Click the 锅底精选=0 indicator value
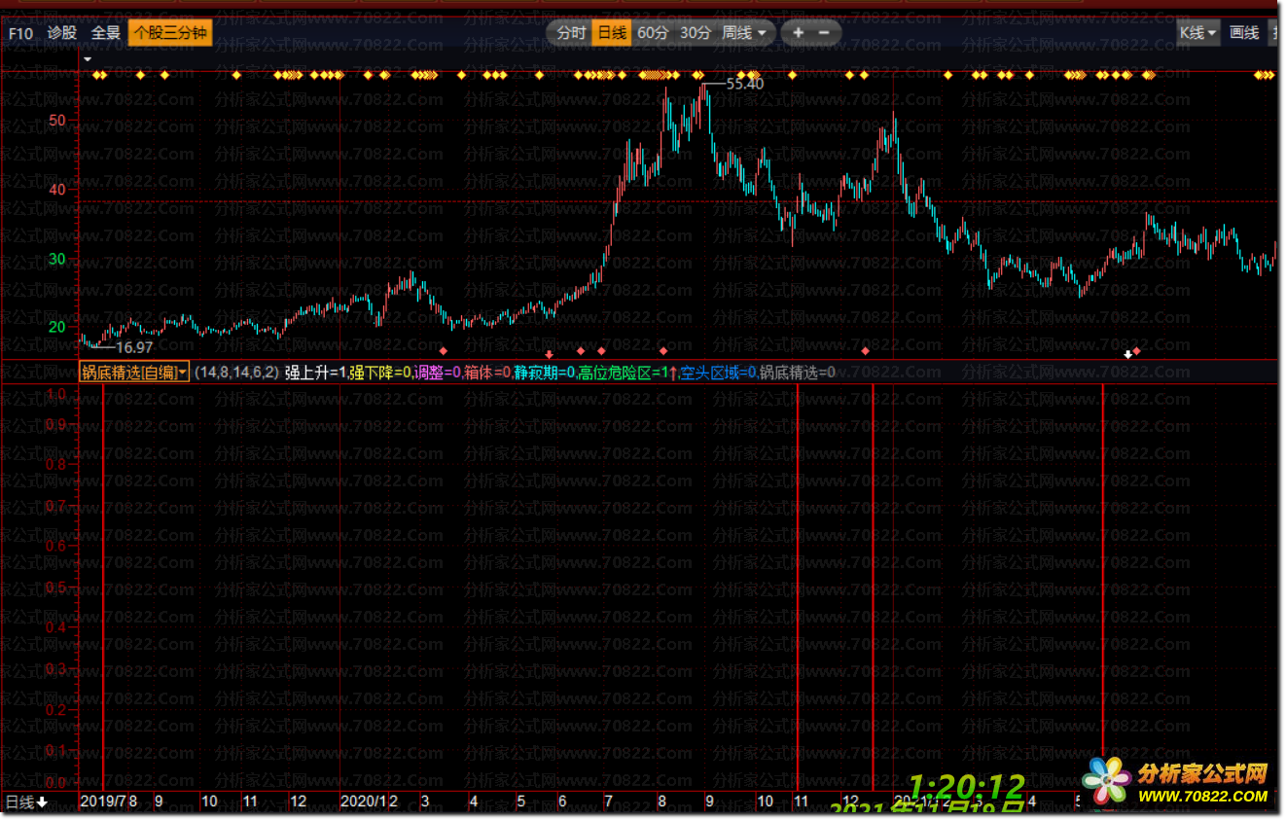1286x820 pixels. tap(797, 372)
